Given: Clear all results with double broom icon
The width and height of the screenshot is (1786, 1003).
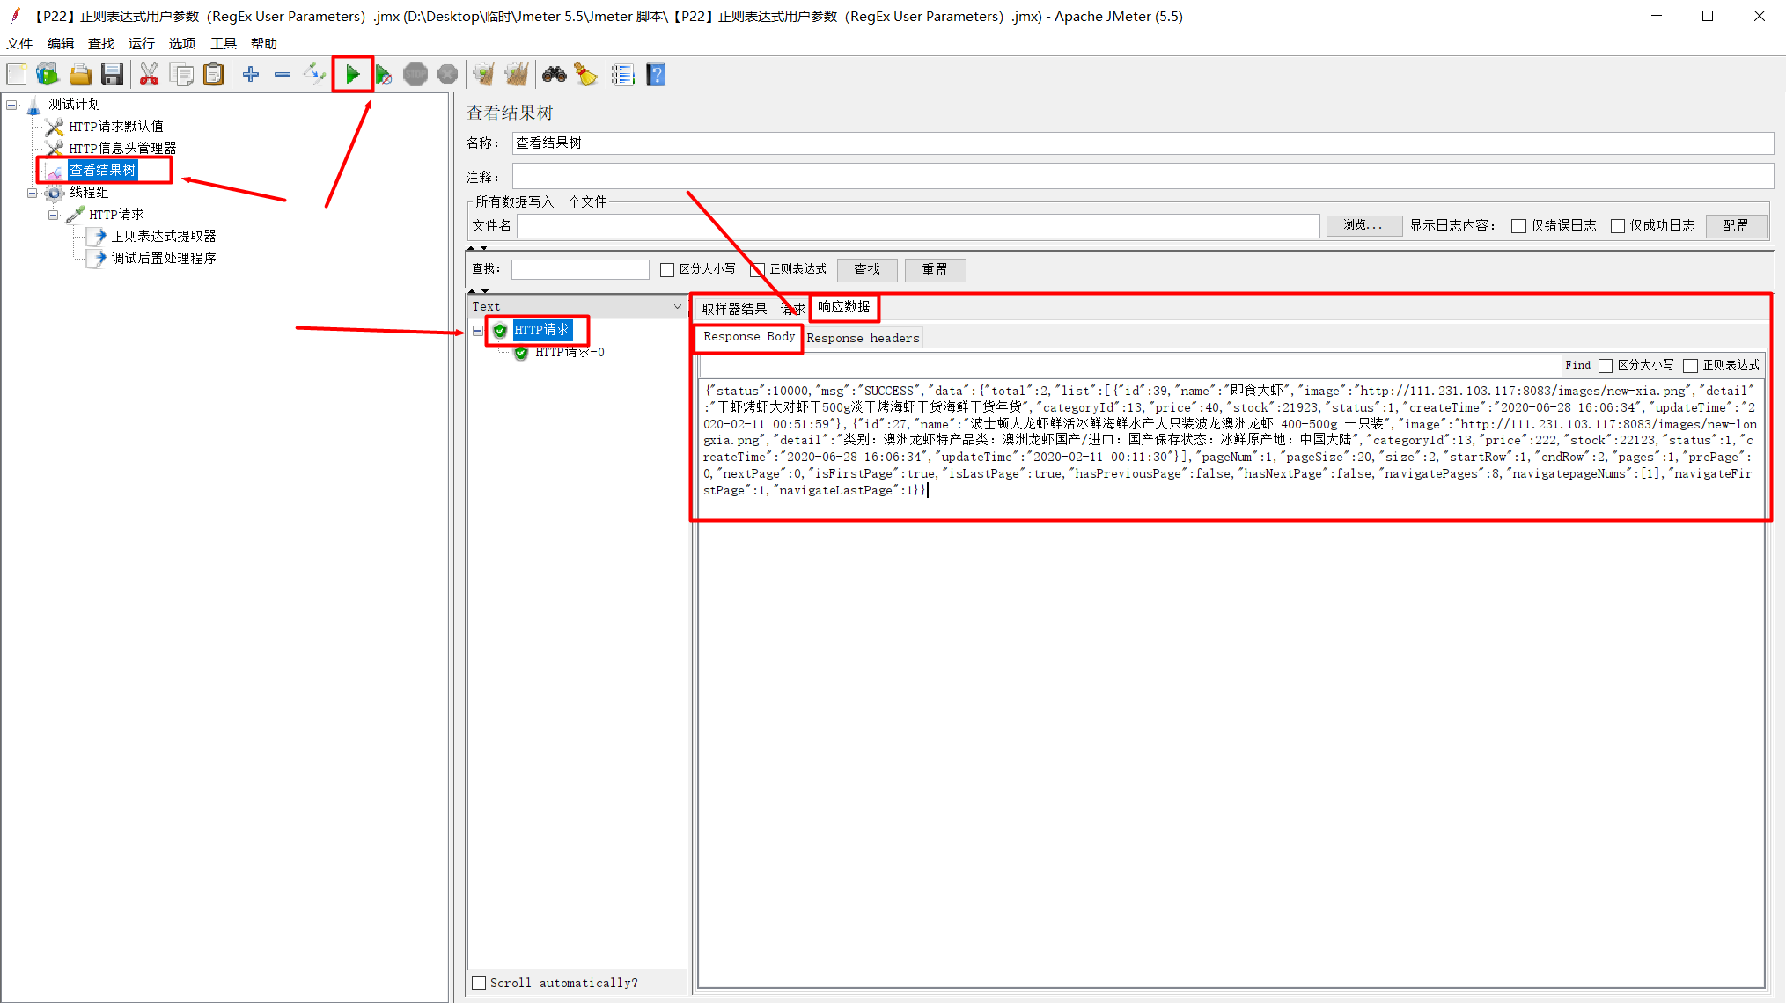Looking at the screenshot, I should [x=517, y=75].
